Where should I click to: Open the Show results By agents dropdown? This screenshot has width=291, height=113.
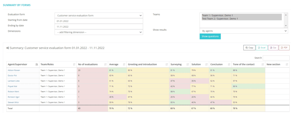pos(244,31)
